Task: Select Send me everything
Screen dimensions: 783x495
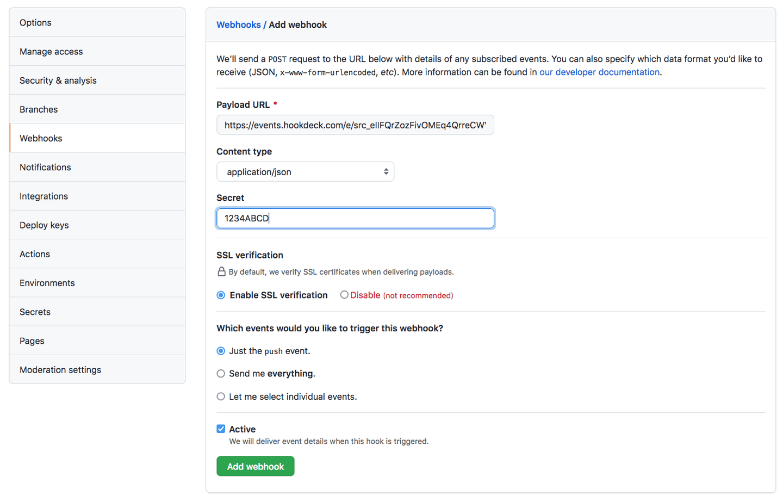Action: (x=221, y=374)
